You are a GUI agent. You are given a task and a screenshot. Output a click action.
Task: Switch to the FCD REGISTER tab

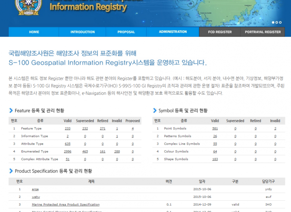pos(220,32)
